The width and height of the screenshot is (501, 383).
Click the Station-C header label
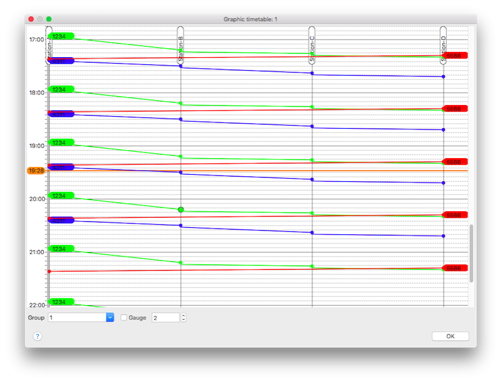[x=311, y=45]
